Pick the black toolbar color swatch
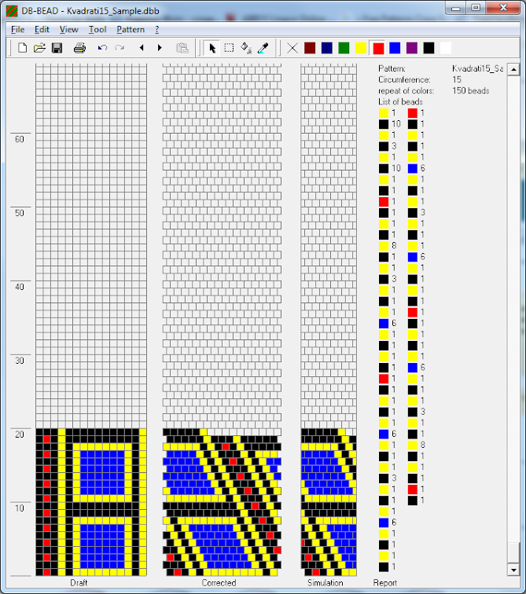 tap(429, 48)
